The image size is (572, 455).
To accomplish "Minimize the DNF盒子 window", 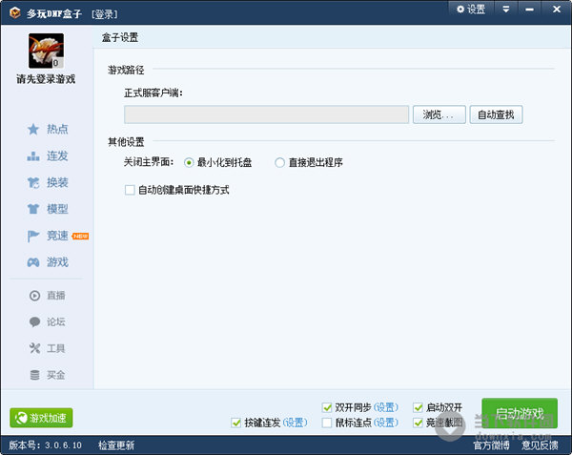I will pos(530,10).
